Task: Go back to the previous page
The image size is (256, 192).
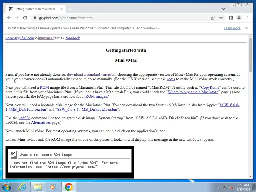Action: pos(9,18)
